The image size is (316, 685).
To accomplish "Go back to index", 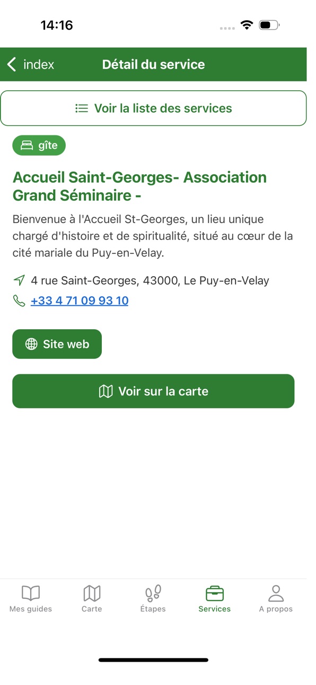I will point(31,64).
